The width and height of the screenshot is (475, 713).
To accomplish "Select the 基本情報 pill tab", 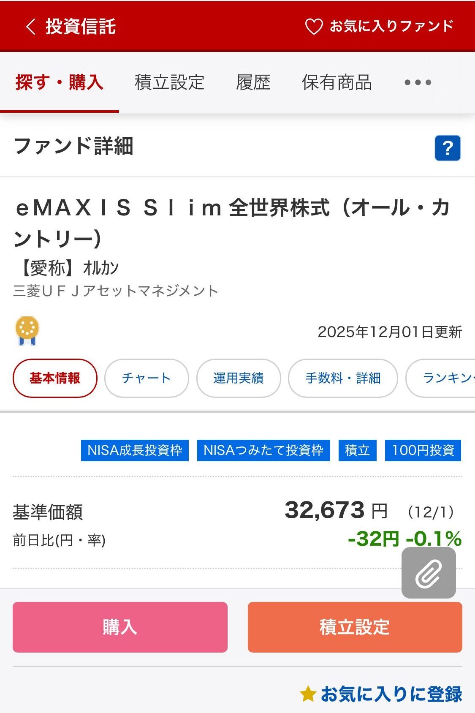I will pyautogui.click(x=55, y=378).
